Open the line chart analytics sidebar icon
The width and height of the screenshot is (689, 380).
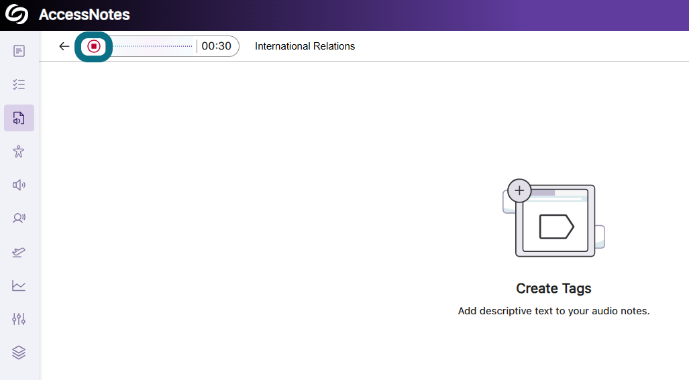click(x=19, y=286)
